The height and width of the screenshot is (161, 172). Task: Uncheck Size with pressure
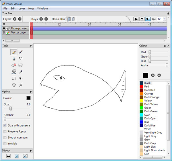(x=5, y=125)
